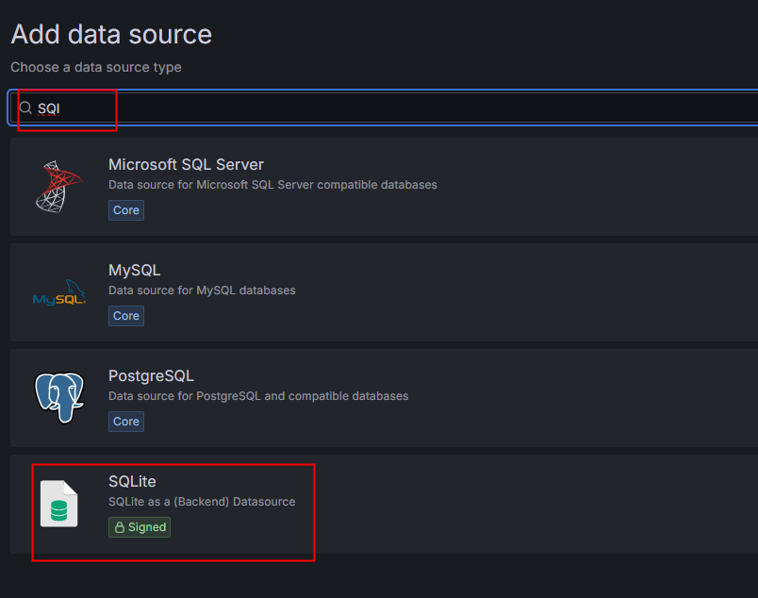Click the lock icon in Signed badge

(120, 527)
